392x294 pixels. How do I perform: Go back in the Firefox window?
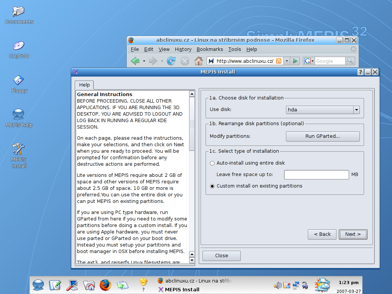click(135, 61)
